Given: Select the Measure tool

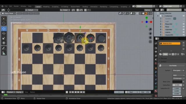Looking at the screenshot, I should tap(4, 53).
